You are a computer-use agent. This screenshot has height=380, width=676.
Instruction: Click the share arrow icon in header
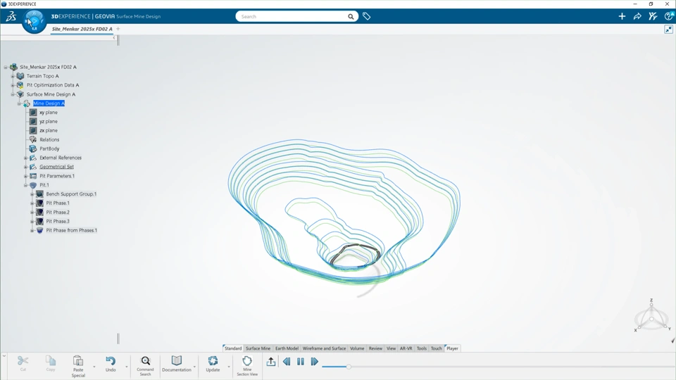pyautogui.click(x=637, y=16)
